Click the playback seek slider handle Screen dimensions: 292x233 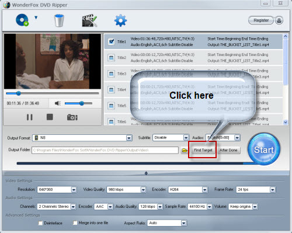19,93
